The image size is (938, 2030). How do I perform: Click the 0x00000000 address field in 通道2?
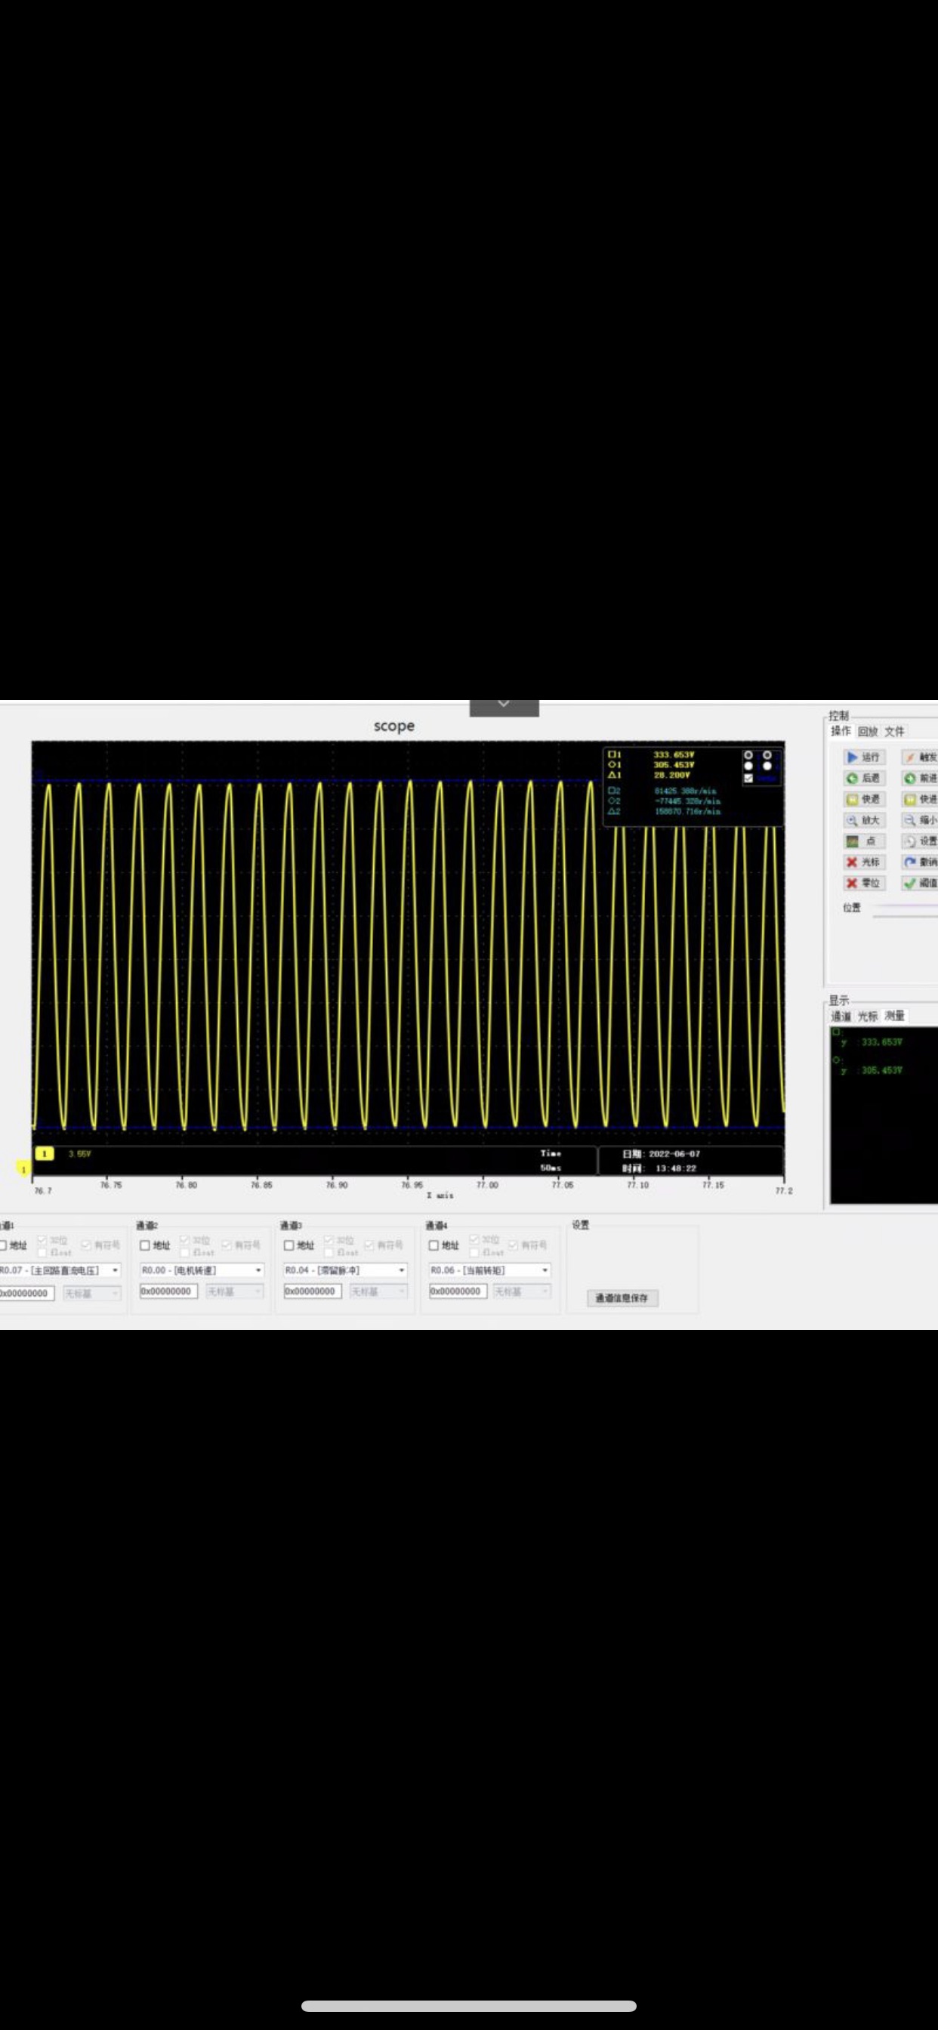point(168,1291)
